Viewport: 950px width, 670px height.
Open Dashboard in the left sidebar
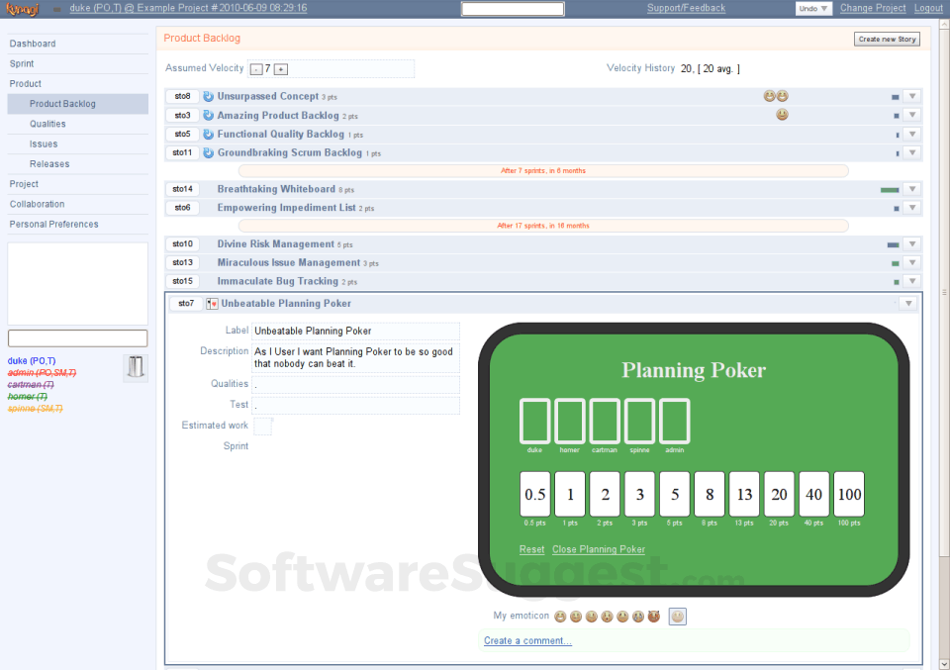click(x=33, y=44)
